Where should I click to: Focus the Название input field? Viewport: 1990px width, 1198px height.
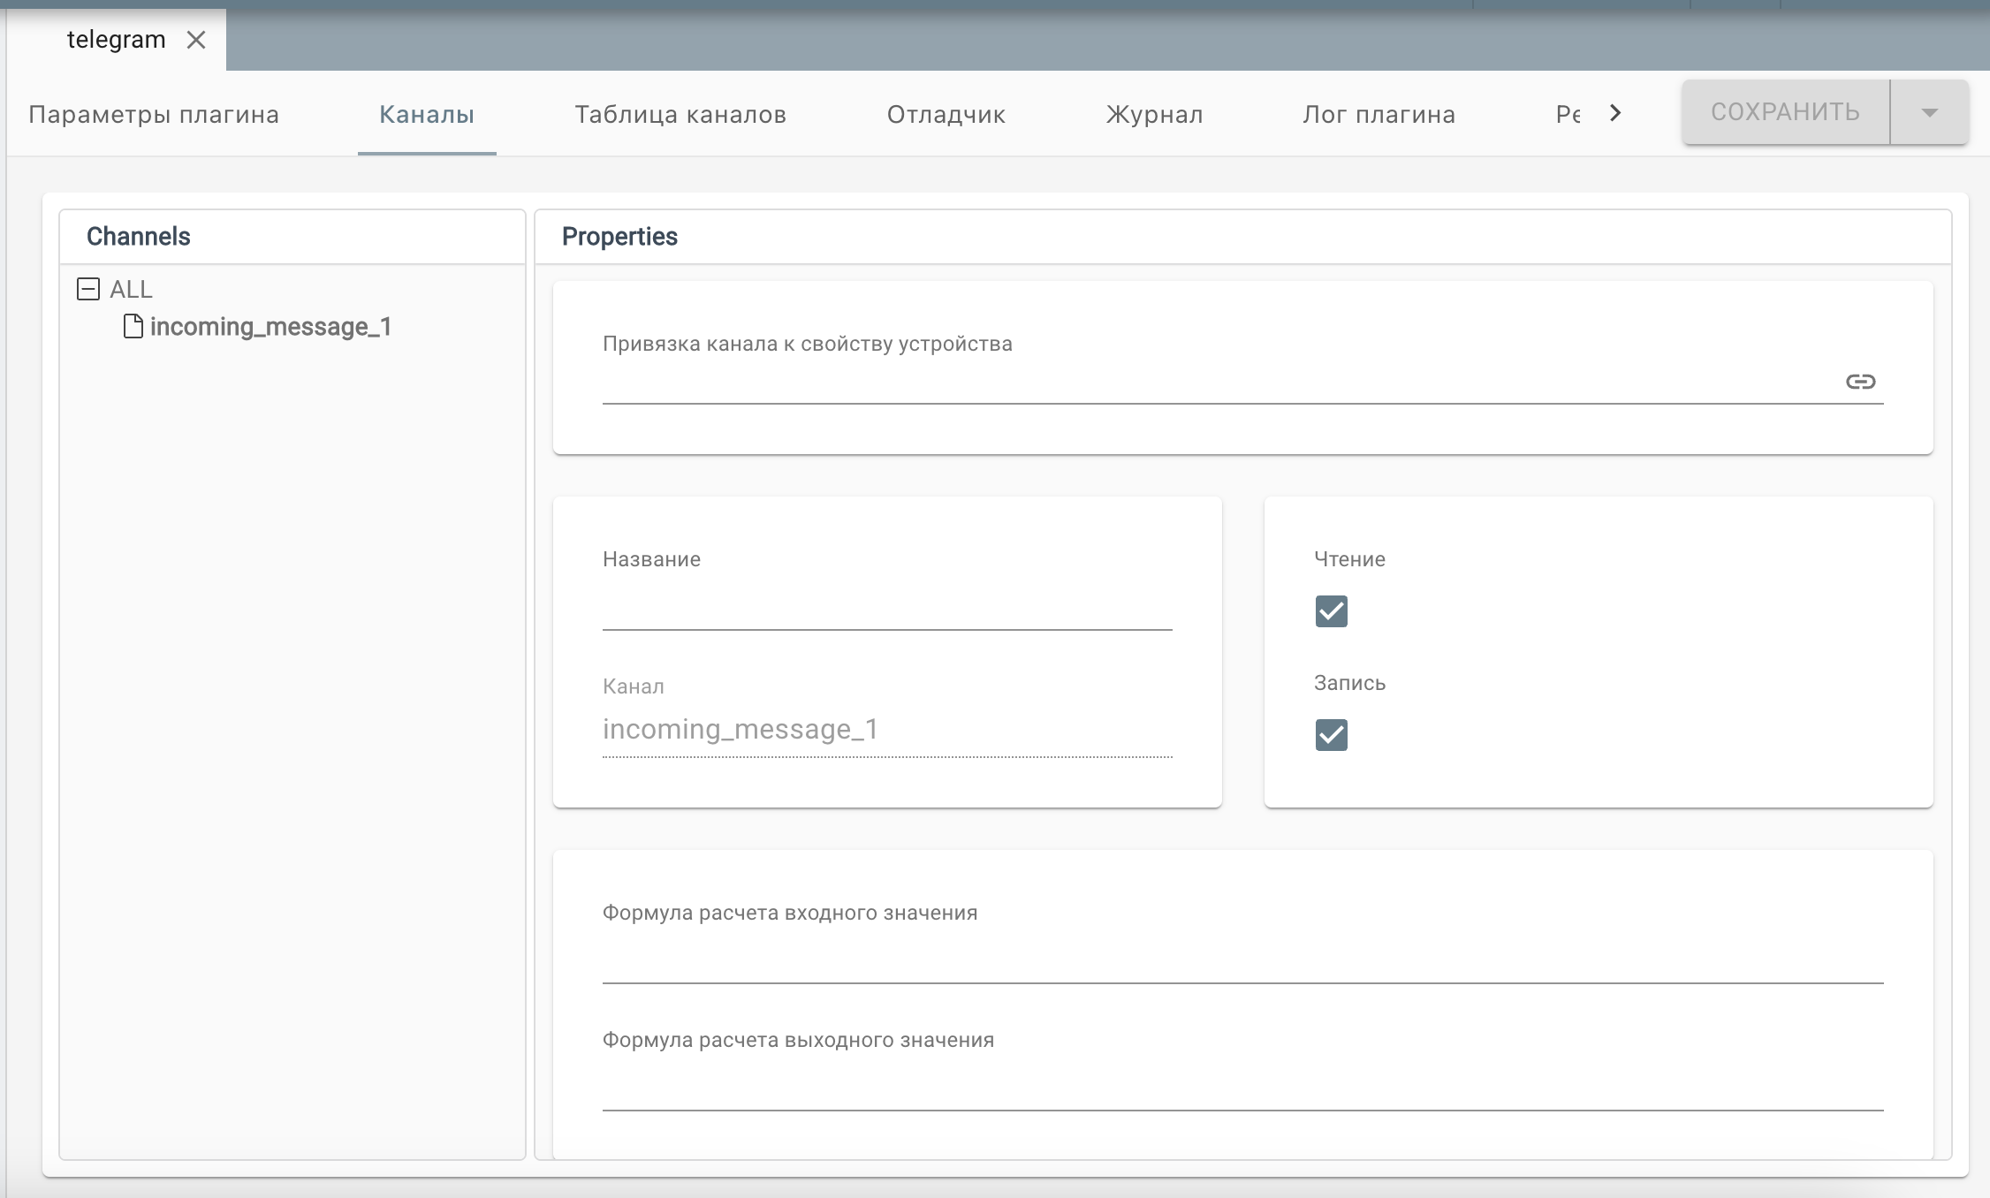tap(887, 608)
